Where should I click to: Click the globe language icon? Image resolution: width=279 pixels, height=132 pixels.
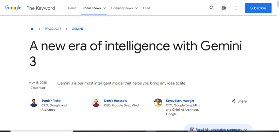(224, 8)
